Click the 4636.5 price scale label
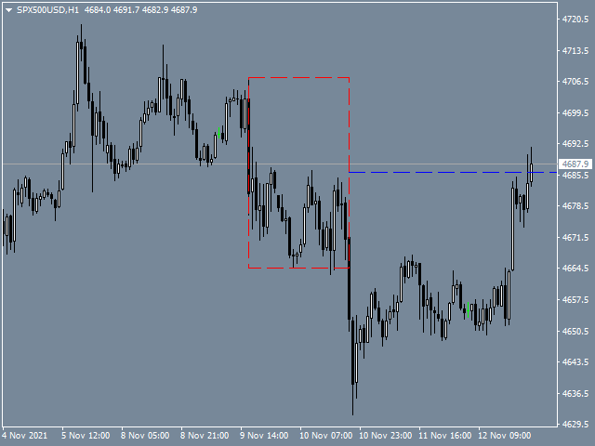This screenshot has height=446, width=595. 575,393
